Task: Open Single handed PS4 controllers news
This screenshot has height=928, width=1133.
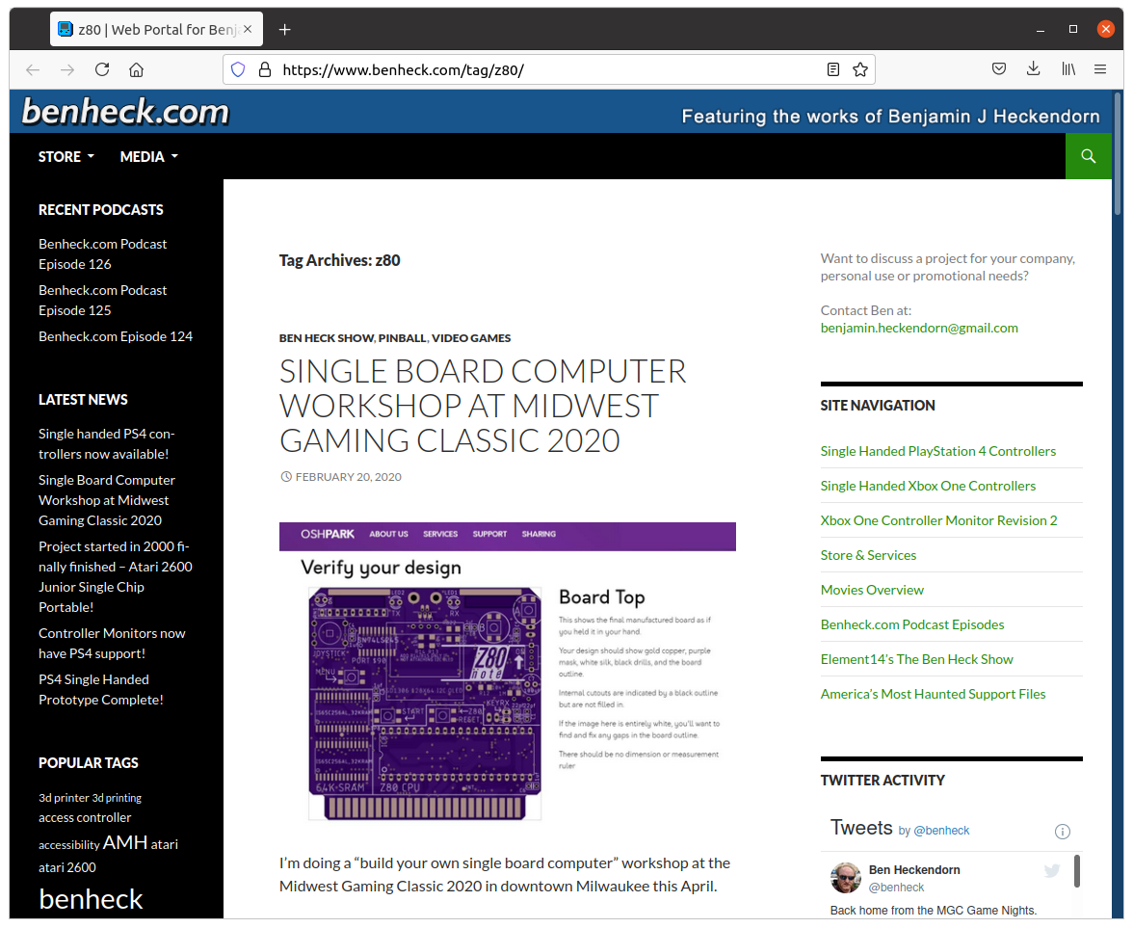Action: click(106, 443)
